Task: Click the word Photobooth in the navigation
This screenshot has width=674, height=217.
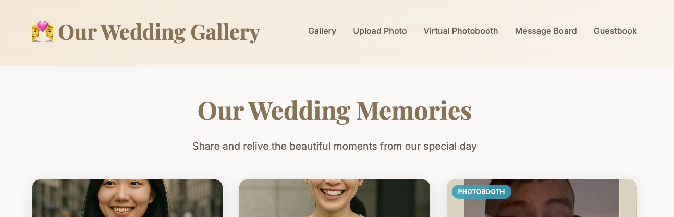Action: point(475,31)
